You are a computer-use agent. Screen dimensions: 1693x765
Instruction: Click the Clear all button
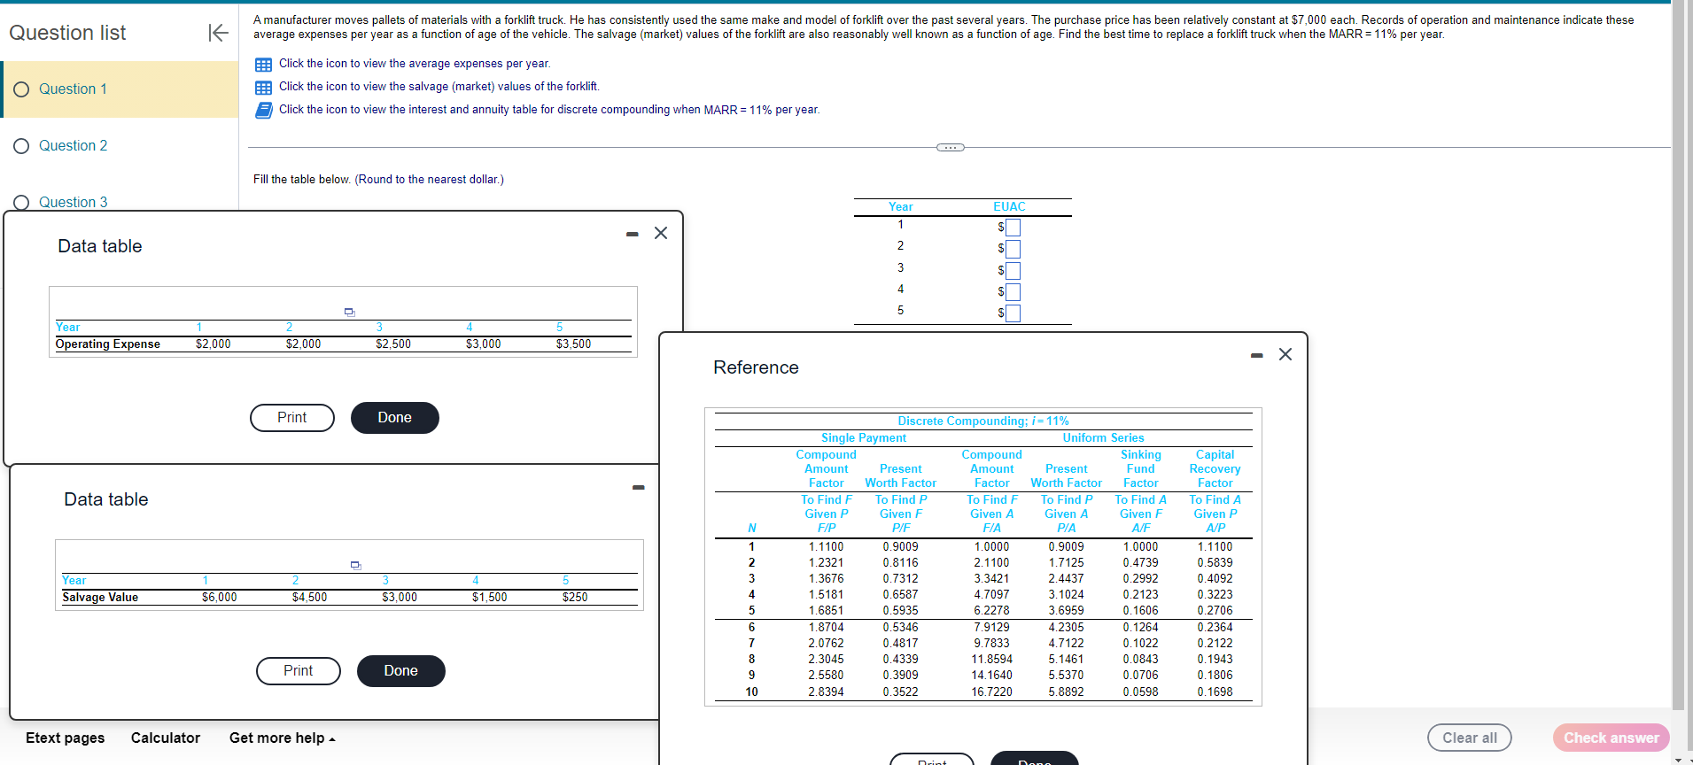[1470, 738]
